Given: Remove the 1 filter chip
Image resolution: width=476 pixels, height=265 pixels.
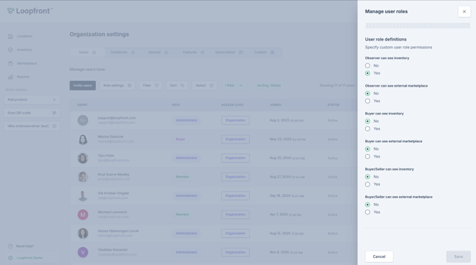Looking at the screenshot, I should click(x=241, y=85).
